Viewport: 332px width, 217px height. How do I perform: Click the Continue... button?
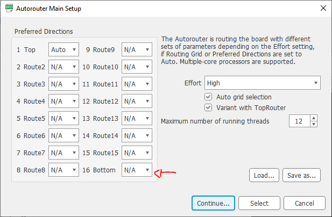(x=213, y=203)
